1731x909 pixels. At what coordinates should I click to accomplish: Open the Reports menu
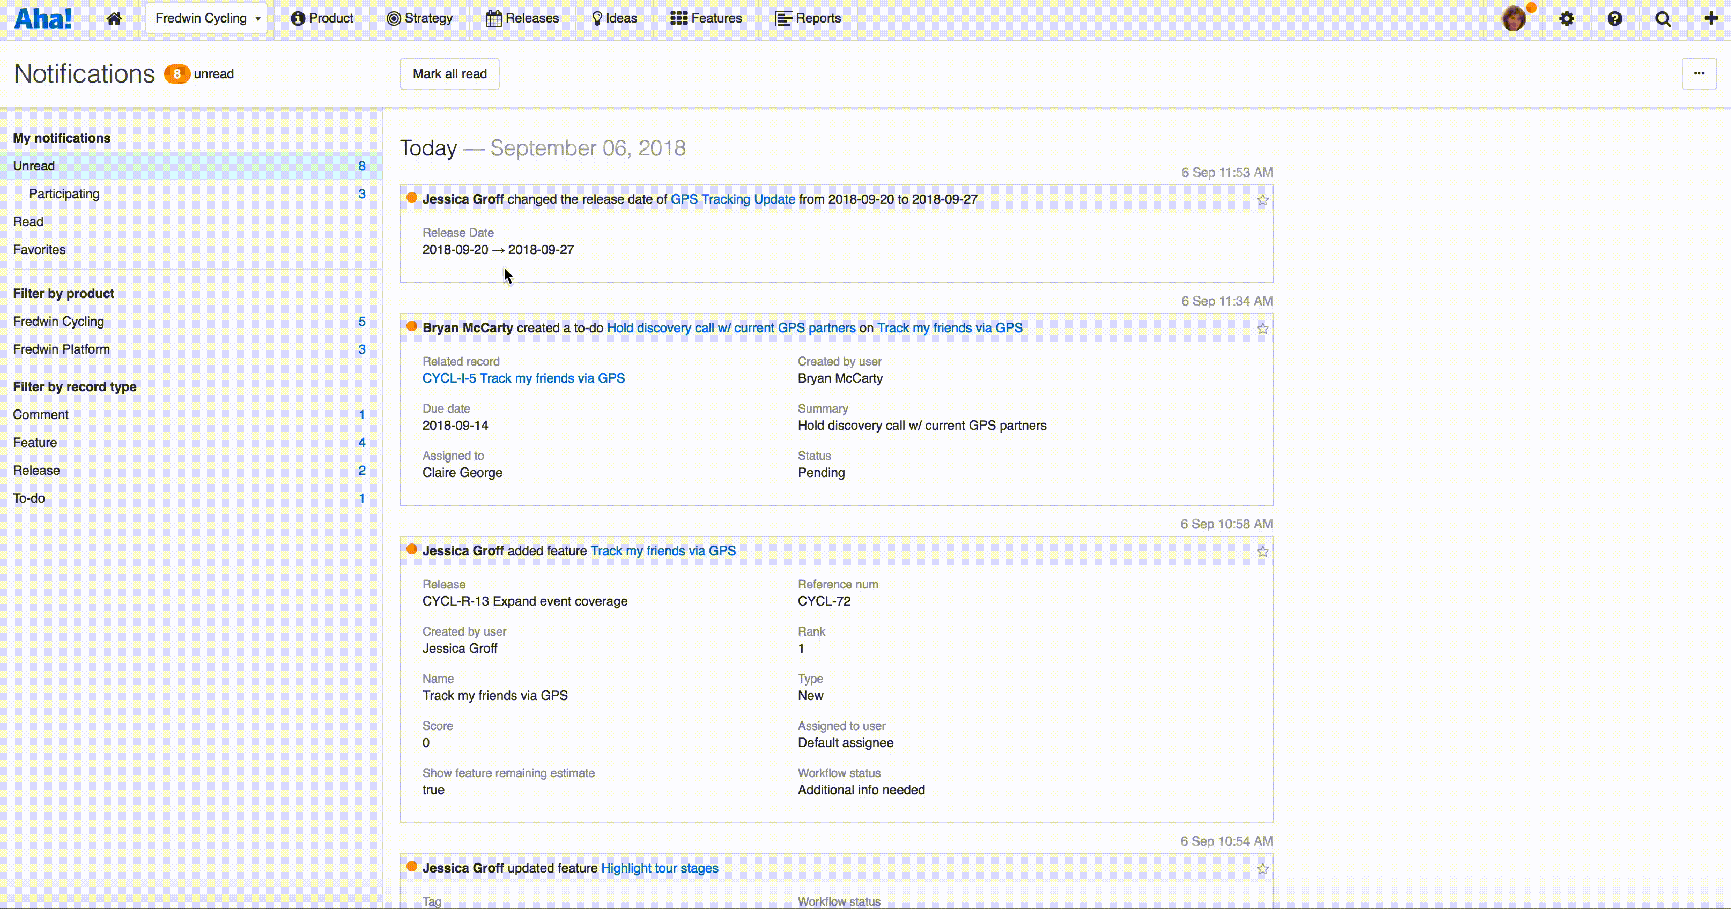point(808,19)
